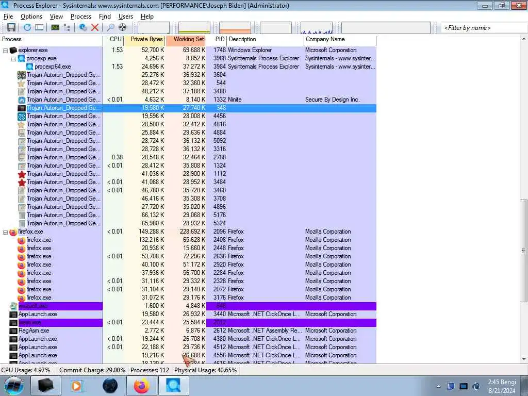
Task: Collapse the explorer.exe process tree
Action: click(x=5, y=51)
